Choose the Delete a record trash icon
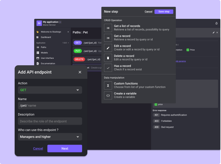Screen dimensions: 221x164 [108, 58]
